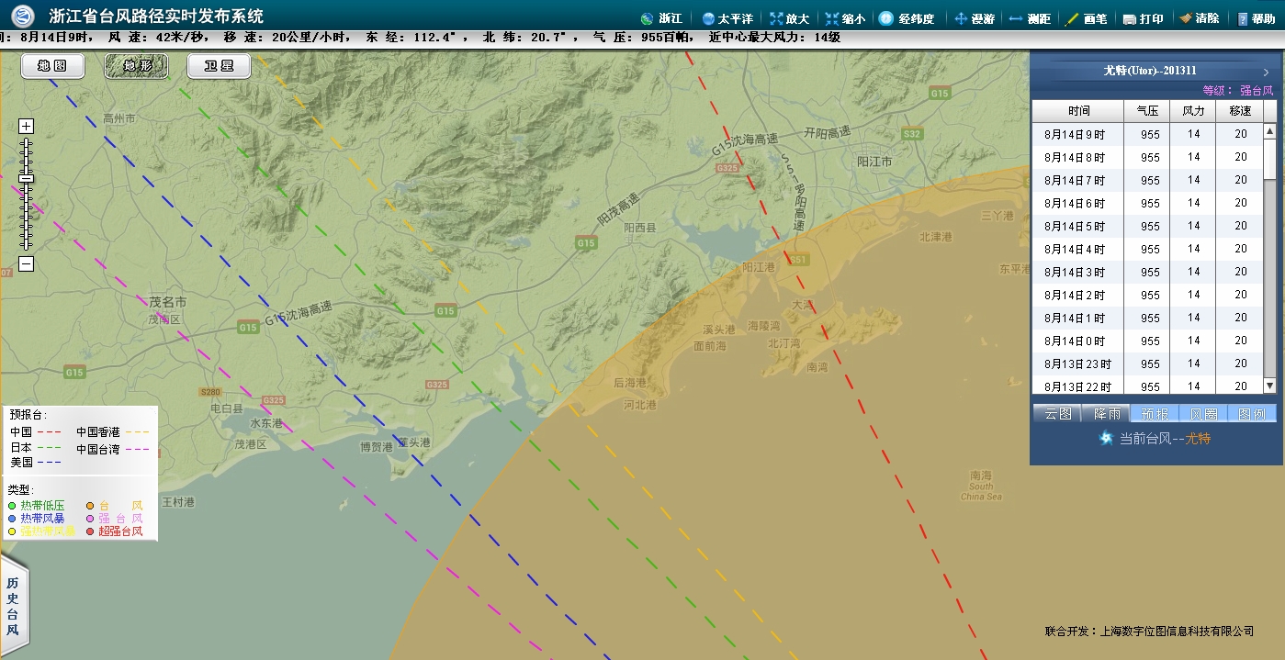The image size is (1285, 660).
Task: Switch to 太平洋 (Pacific) view
Action: coord(727,18)
